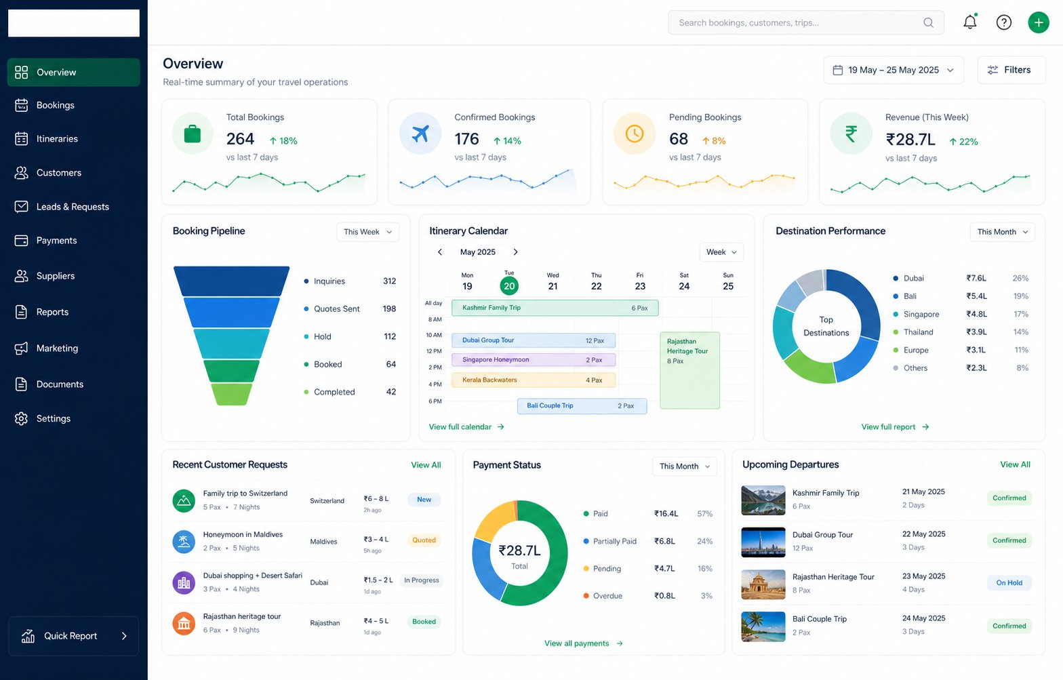Open the calendar Week view dropdown
Viewport: 1063px width, 680px height.
point(721,252)
